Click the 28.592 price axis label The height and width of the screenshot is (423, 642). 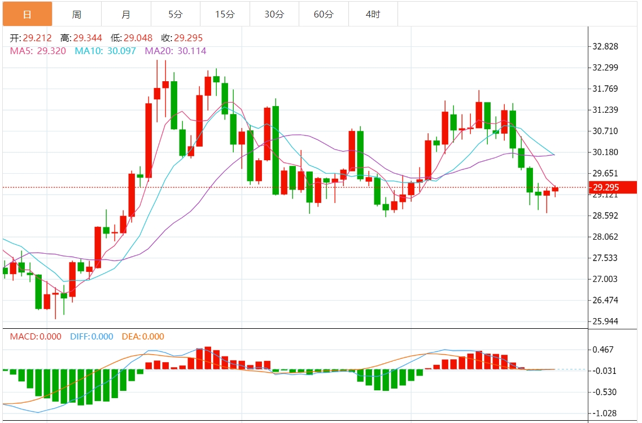click(605, 215)
